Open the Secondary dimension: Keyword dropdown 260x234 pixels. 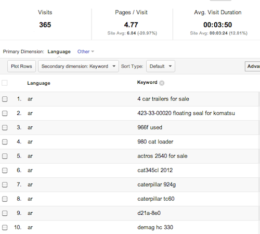point(79,66)
